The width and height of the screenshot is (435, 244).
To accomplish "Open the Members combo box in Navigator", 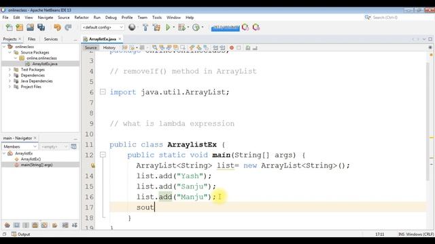I will tap(20, 146).
